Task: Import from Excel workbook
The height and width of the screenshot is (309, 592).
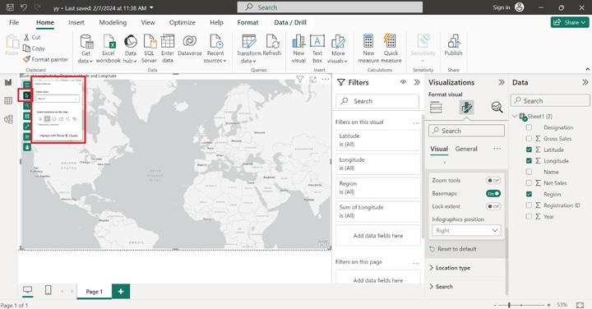Action: (x=109, y=49)
